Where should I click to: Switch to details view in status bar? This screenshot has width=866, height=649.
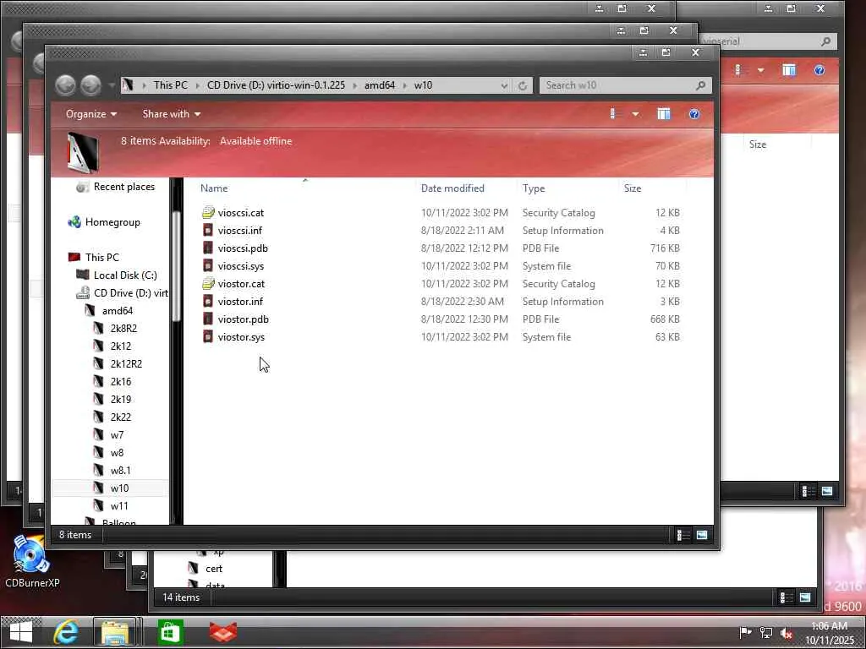tap(683, 535)
